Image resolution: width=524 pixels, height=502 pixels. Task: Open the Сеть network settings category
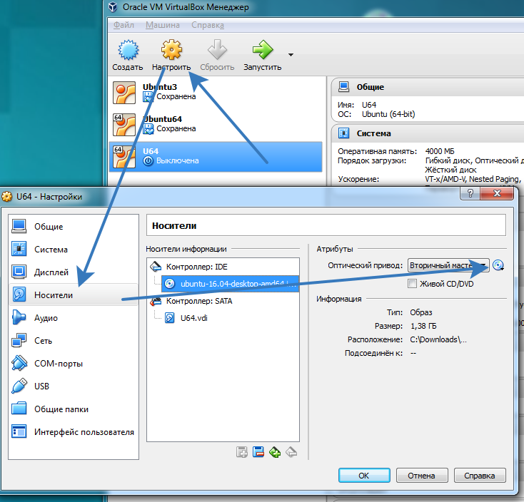pos(44,341)
